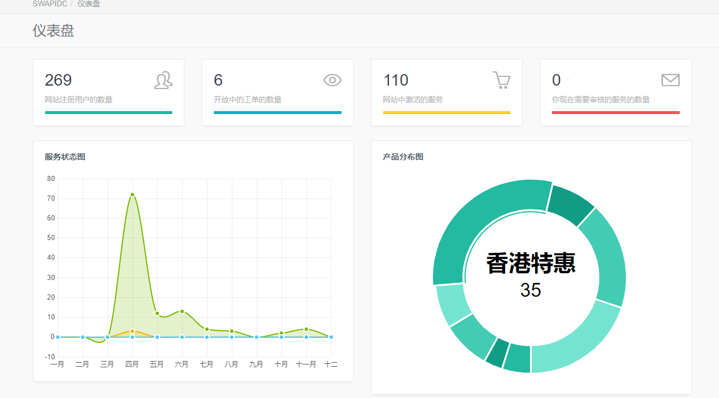719x398 pixels.
Task: Click the 仪表盘 breadcrumb item
Action: coord(88,4)
